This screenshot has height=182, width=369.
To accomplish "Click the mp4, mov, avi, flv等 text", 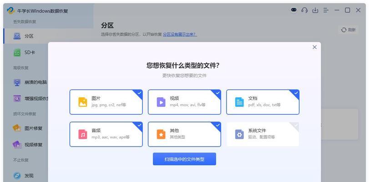I will coord(187,105).
